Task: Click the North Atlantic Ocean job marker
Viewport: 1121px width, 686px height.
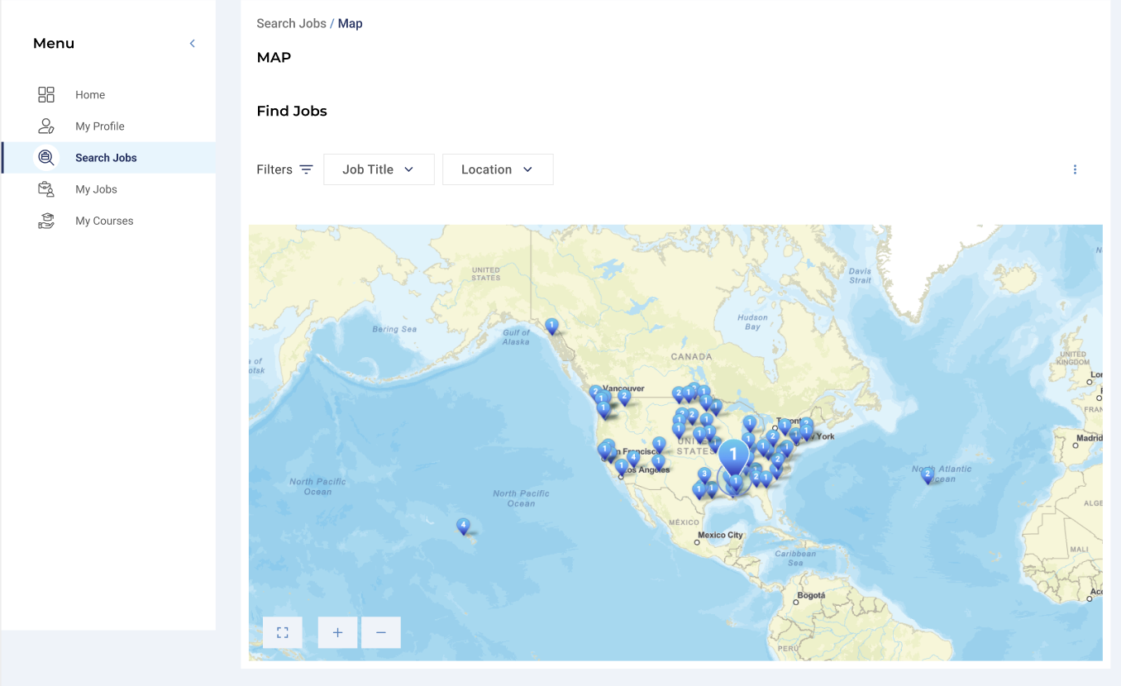Action: click(928, 474)
